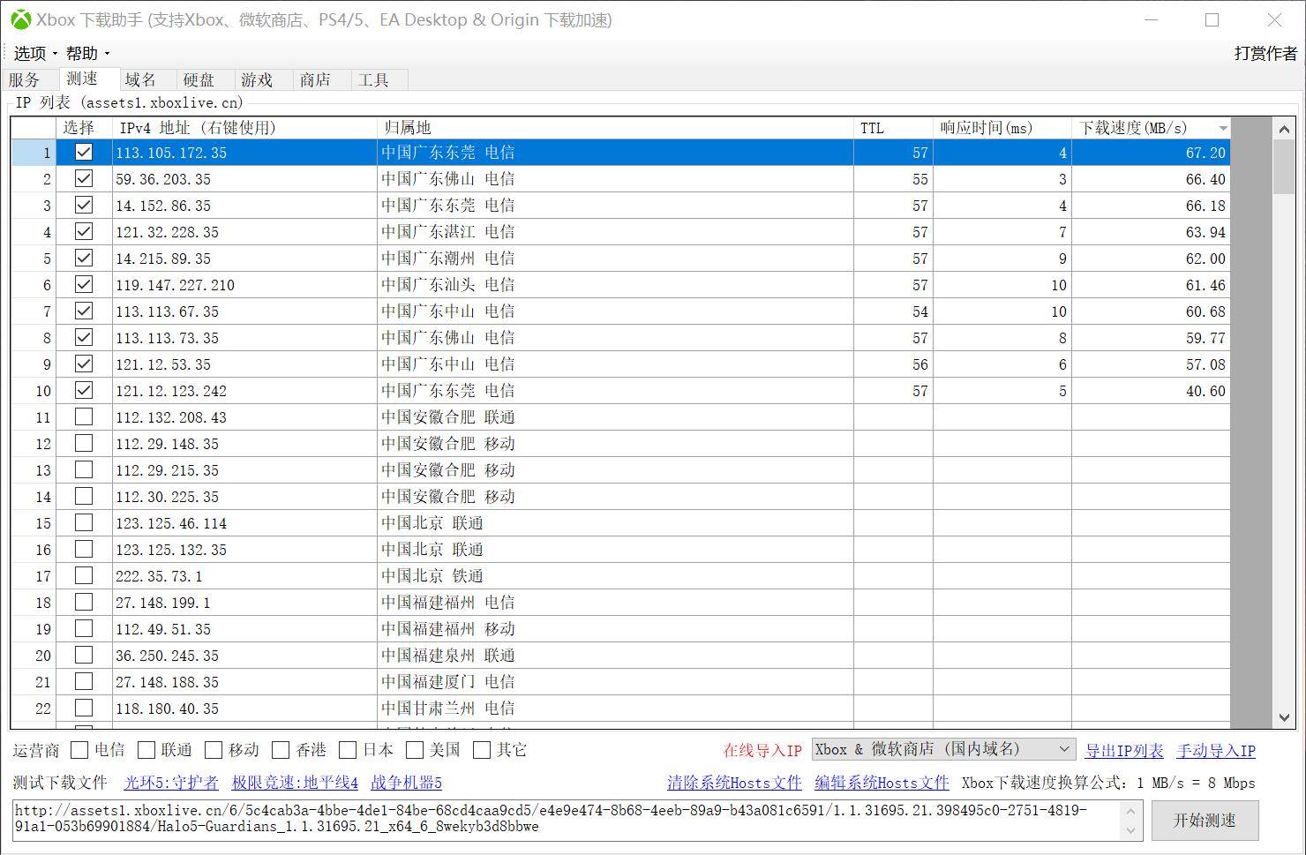This screenshot has height=855, width=1306.
Task: Open the 帮助 menu
Action: [x=86, y=54]
